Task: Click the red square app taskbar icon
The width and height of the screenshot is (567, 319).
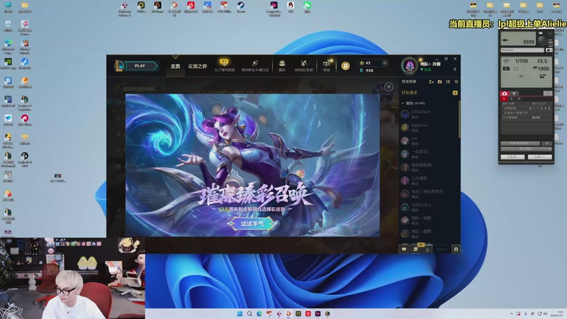Action: pos(308,313)
